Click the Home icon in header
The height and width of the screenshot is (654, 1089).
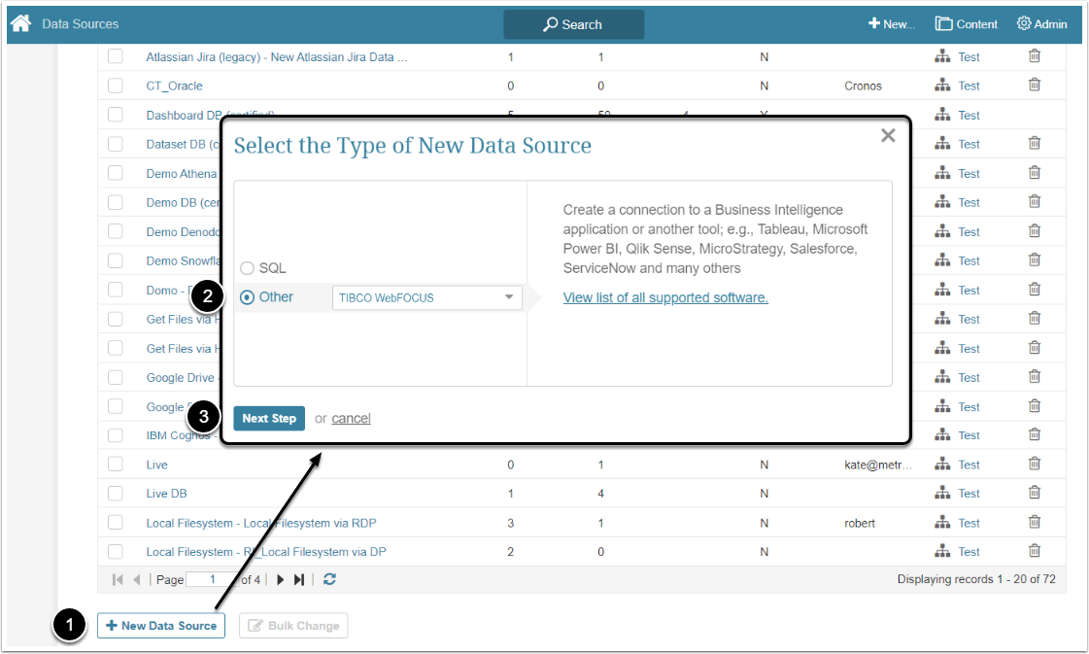click(x=20, y=23)
